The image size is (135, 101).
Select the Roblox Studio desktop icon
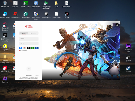tap(5, 15)
